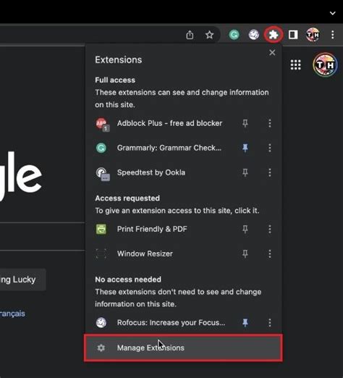This screenshot has height=378, width=343.
Task: Open Chrome's three-dot main menu
Action: coord(333,35)
